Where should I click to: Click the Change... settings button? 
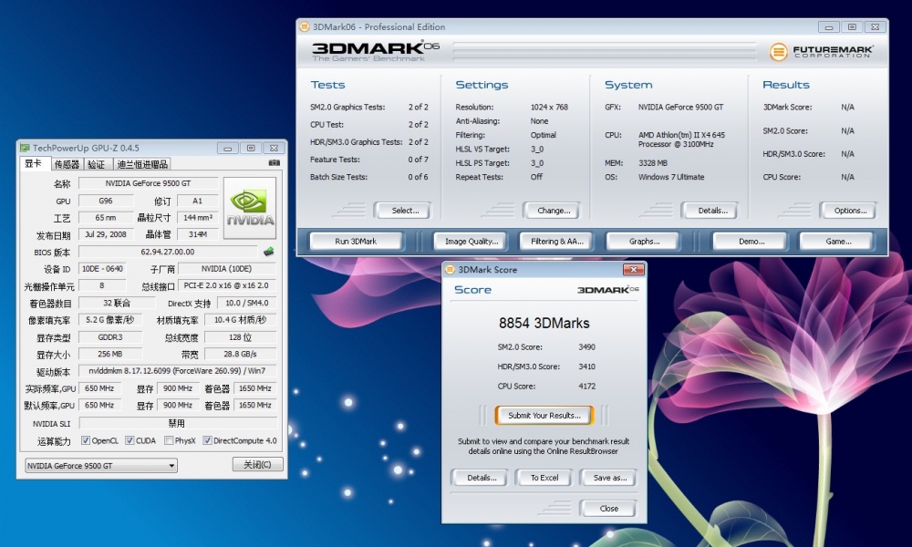click(551, 211)
